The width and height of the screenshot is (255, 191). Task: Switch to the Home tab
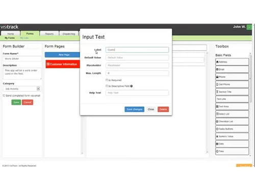coord(11,34)
